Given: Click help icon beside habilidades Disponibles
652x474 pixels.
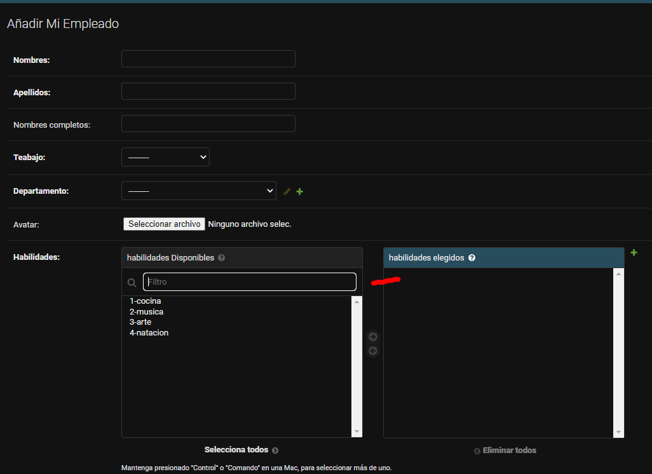Looking at the screenshot, I should coord(221,258).
